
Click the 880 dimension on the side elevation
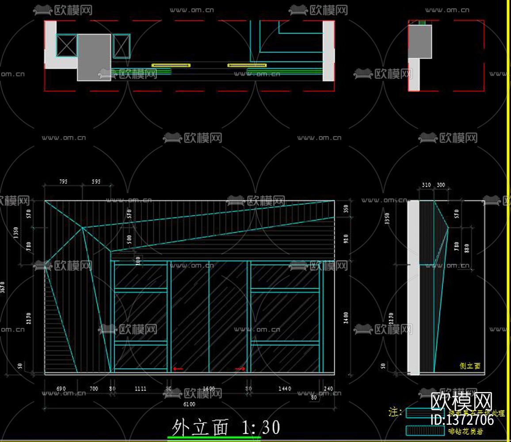click(x=467, y=248)
